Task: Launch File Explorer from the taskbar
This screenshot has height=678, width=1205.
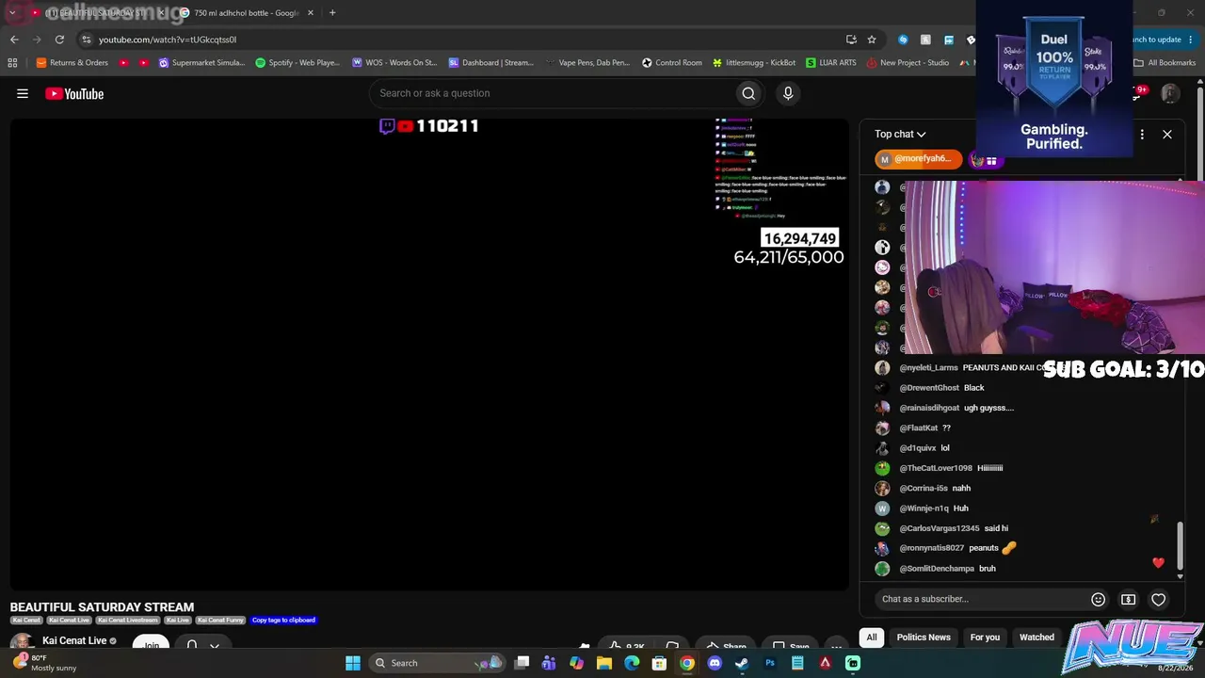Action: tap(604, 663)
